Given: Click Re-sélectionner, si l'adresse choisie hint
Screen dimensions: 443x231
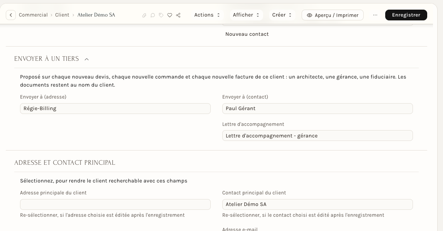Looking at the screenshot, I should click(x=102, y=215).
